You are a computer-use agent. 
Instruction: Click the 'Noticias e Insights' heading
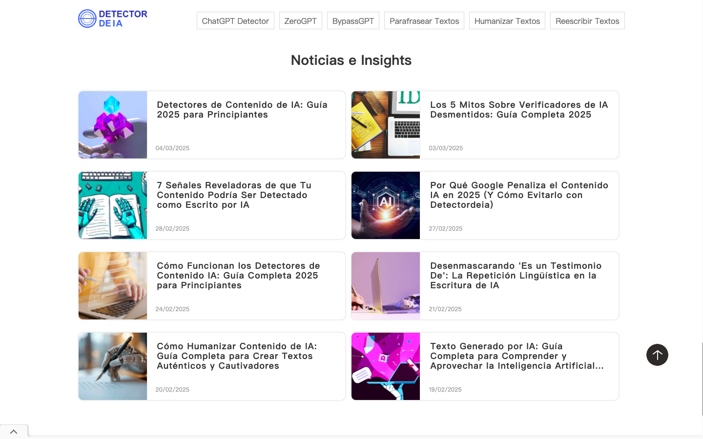point(351,60)
